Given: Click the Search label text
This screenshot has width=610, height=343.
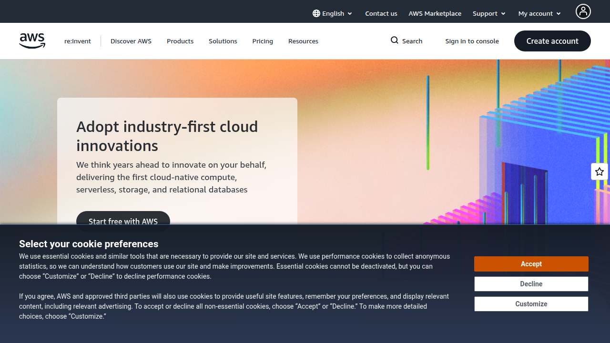Looking at the screenshot, I should click(412, 41).
